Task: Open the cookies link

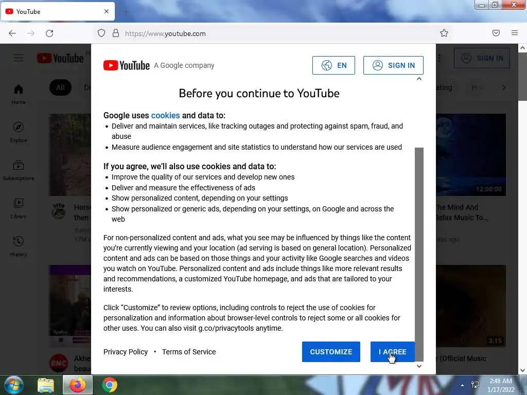Action: (165, 115)
